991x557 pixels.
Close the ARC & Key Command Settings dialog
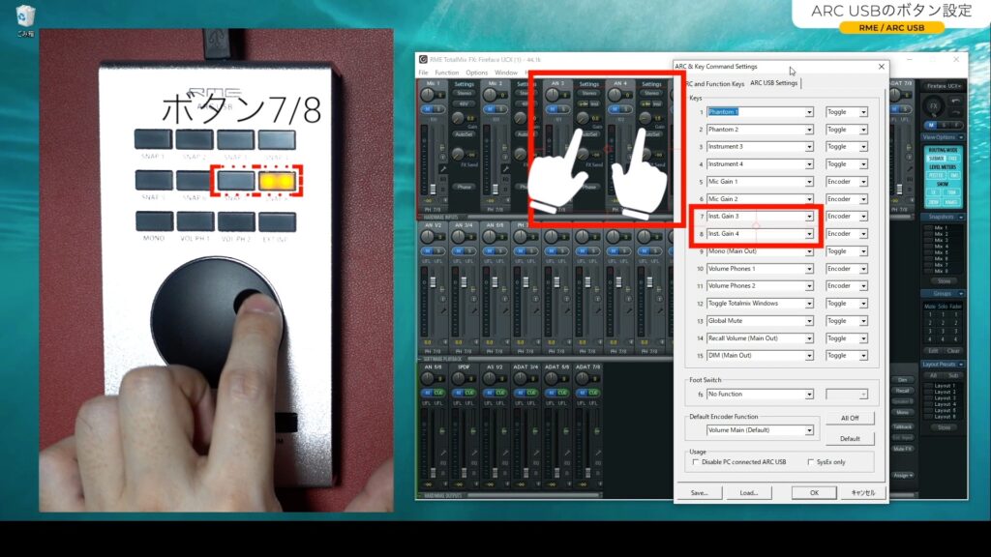pos(881,67)
